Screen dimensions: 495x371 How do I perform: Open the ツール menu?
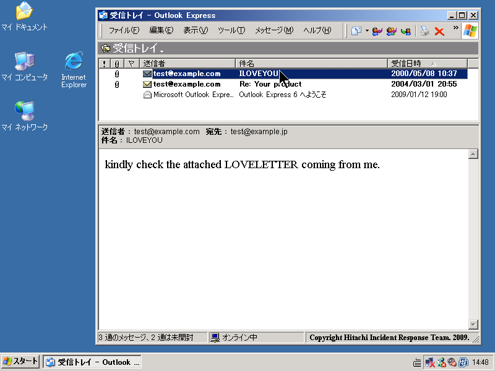coord(231,30)
